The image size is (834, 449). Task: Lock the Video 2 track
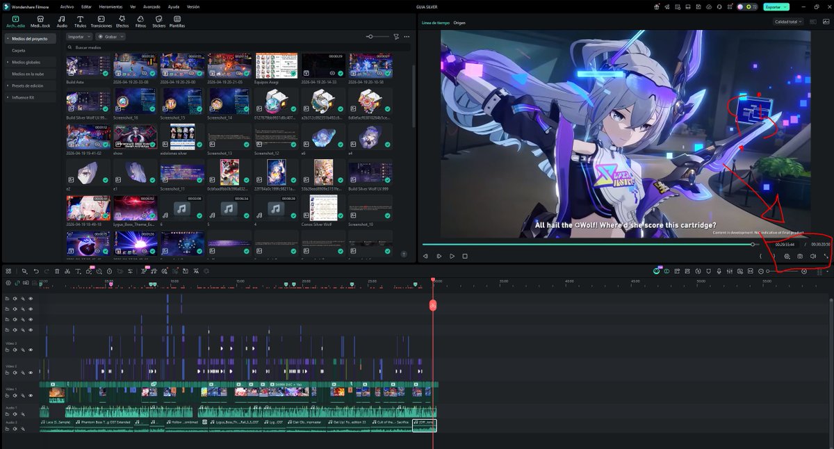point(7,372)
